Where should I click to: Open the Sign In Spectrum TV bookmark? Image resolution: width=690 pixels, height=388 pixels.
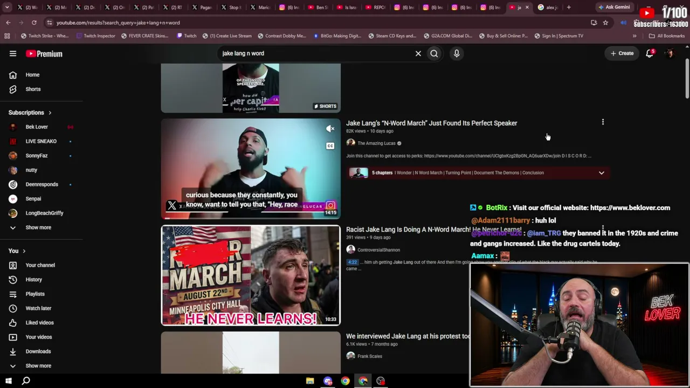(x=558, y=36)
